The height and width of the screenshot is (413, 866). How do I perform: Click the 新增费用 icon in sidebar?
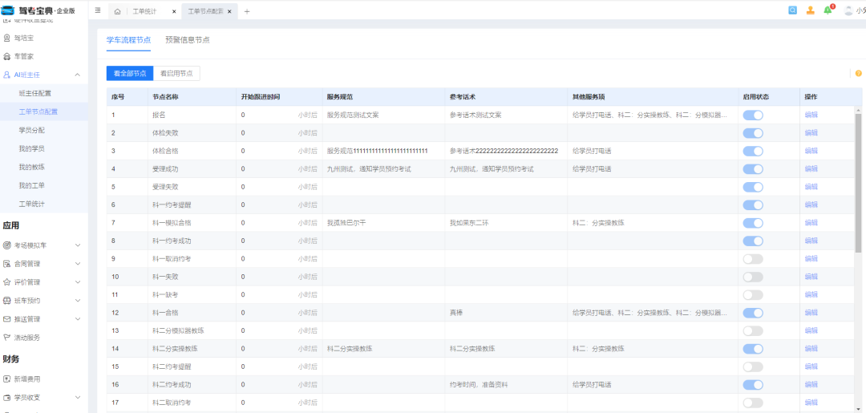click(x=7, y=379)
